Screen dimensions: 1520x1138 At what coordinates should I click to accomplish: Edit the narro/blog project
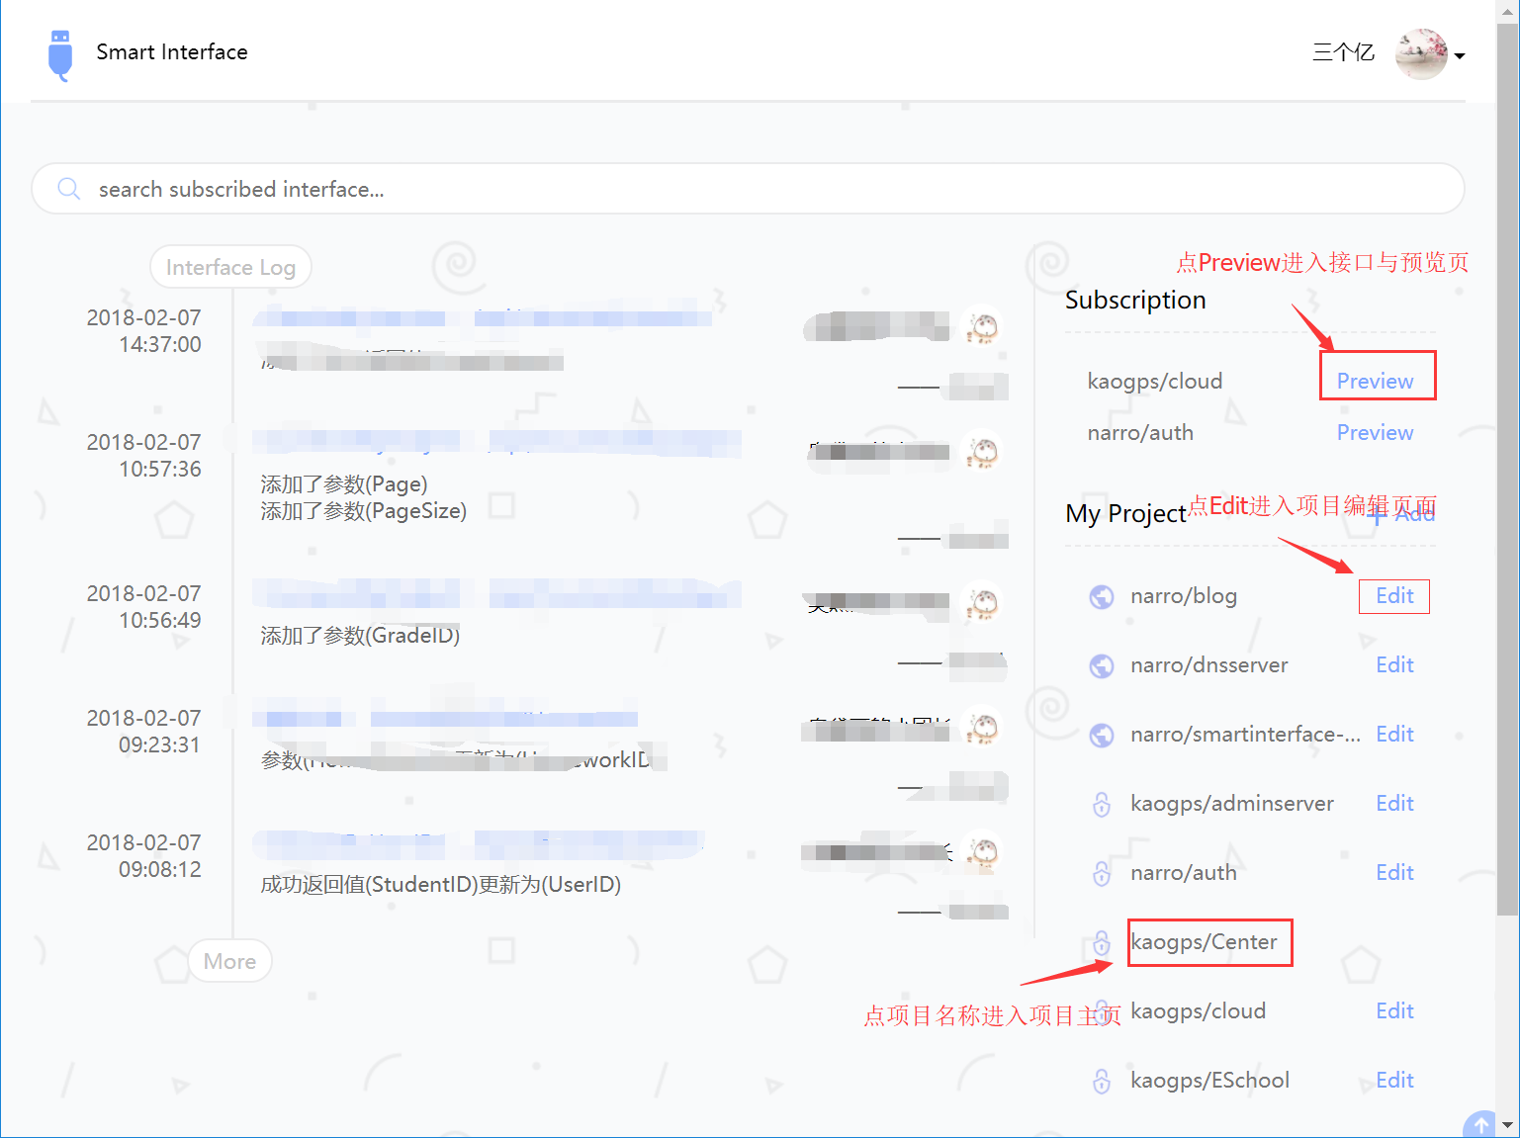[x=1394, y=596]
